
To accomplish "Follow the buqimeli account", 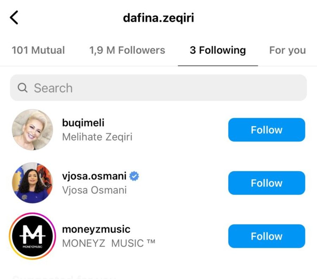I will (266, 130).
